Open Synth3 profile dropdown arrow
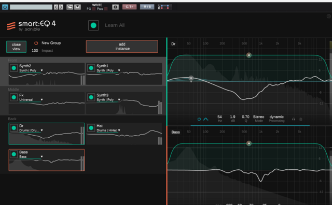This screenshot has width=332, height=205. (119, 99)
